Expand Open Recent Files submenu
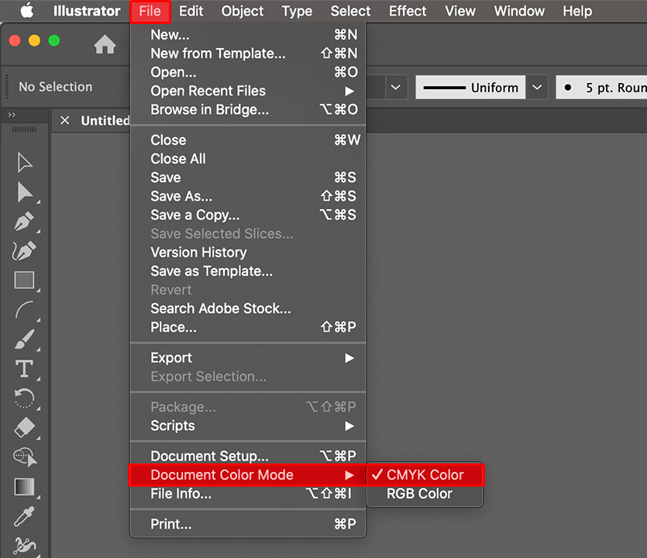 pyautogui.click(x=248, y=91)
